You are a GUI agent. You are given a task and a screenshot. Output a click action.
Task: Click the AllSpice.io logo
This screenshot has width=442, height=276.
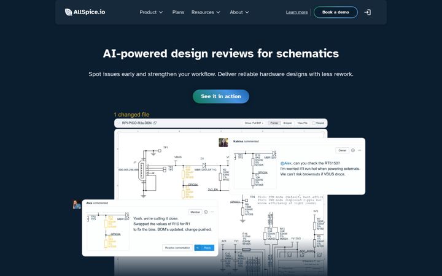coord(85,12)
